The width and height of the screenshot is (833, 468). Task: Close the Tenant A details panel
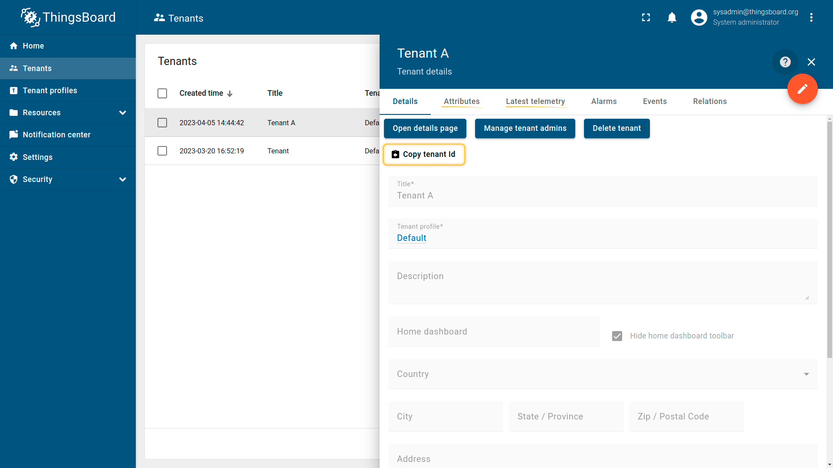pyautogui.click(x=811, y=62)
